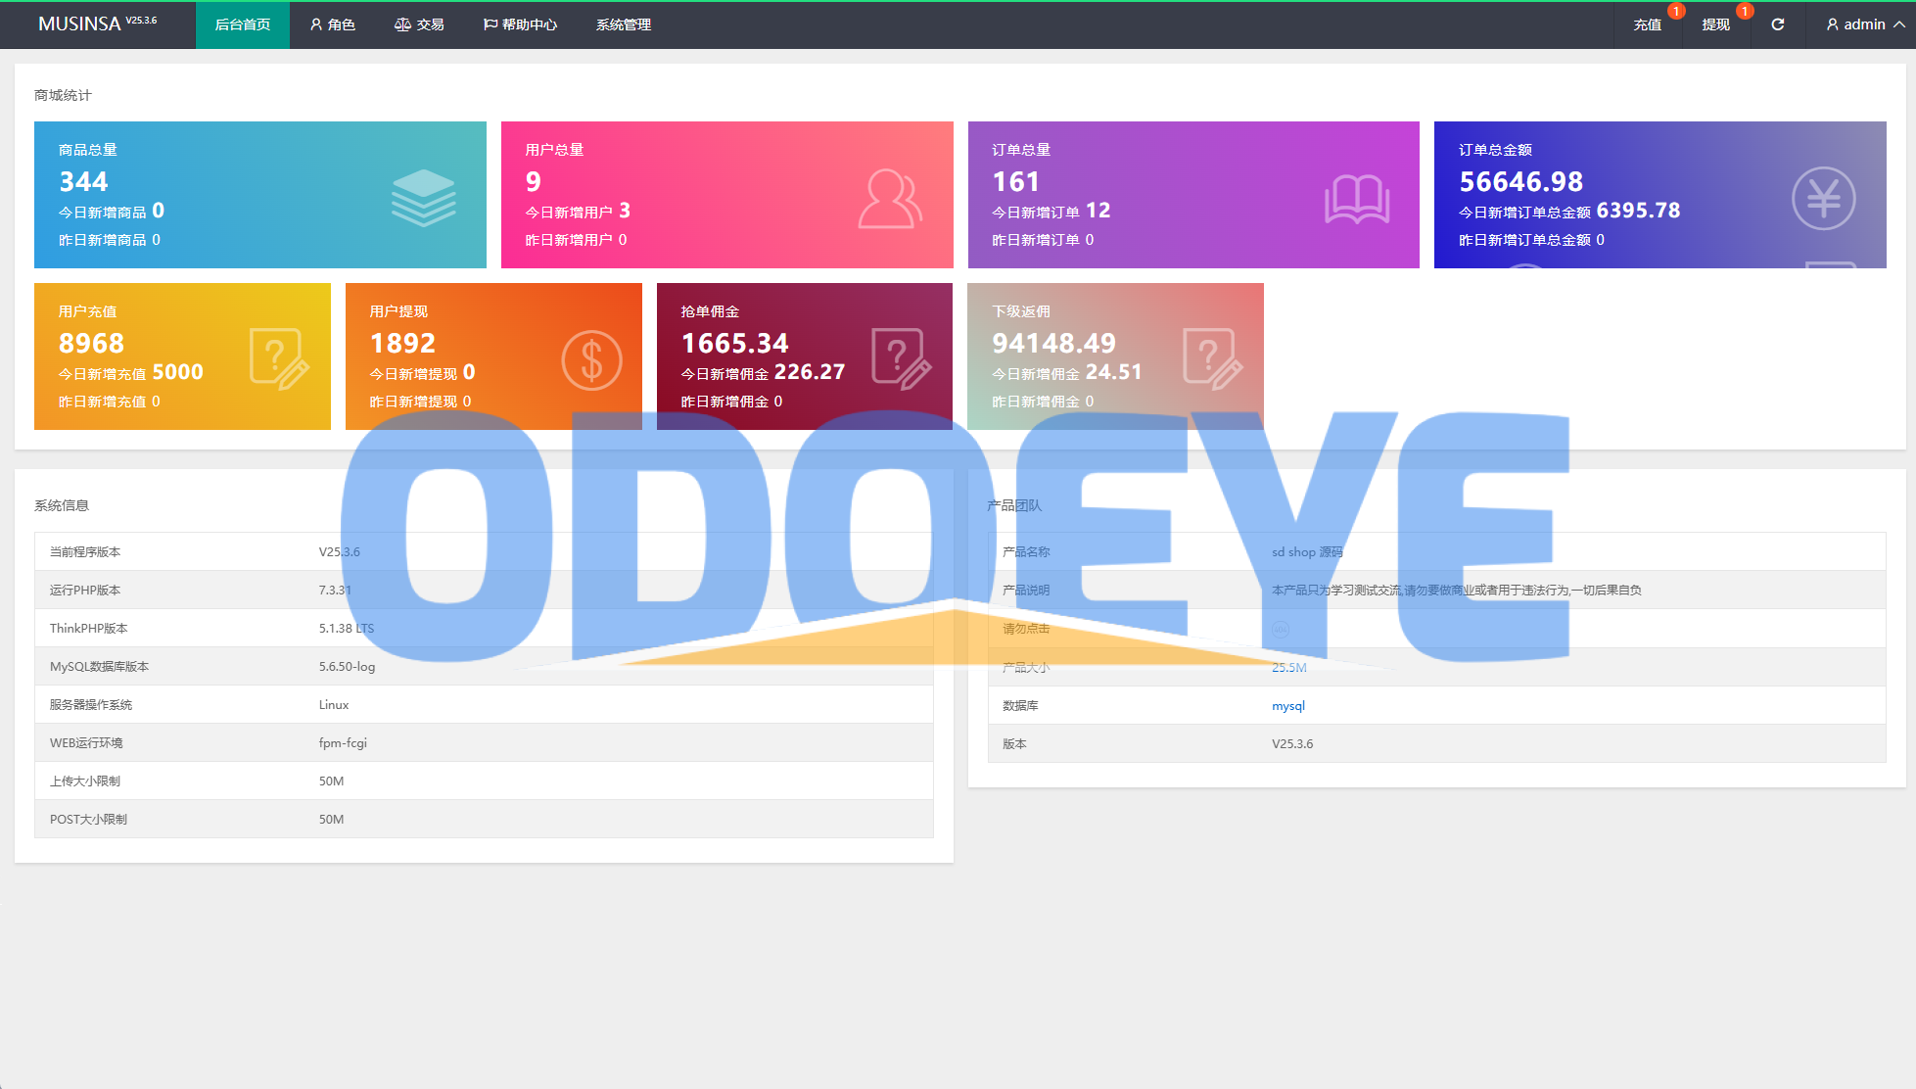This screenshot has width=1916, height=1089.
Task: Open the 角色 menu
Action: (x=333, y=24)
